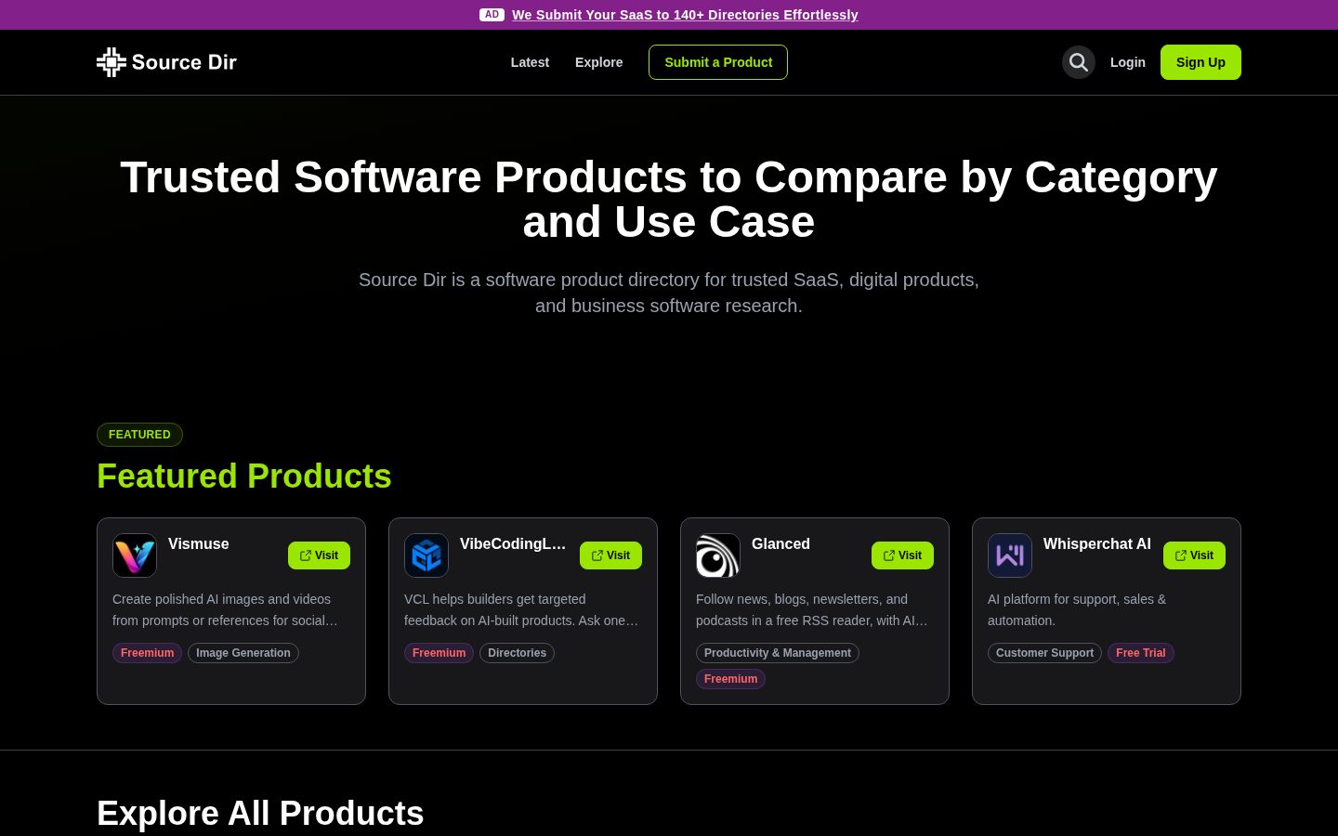Screen dimensions: 1338x836
Task: Select the Free Trial tag
Action: coord(1141,653)
